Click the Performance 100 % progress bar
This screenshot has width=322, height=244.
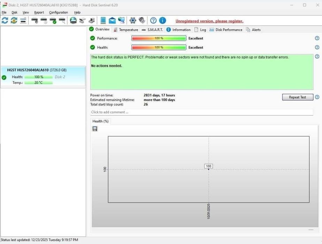click(x=159, y=38)
